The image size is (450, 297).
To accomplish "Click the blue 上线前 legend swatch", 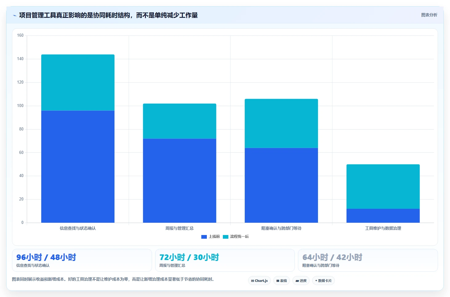I will tap(204, 237).
